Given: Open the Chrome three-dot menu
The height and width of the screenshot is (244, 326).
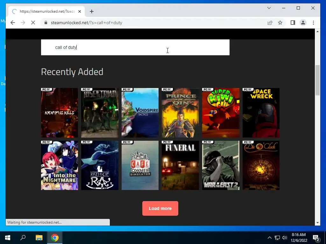Looking at the screenshot, I should (313, 23).
